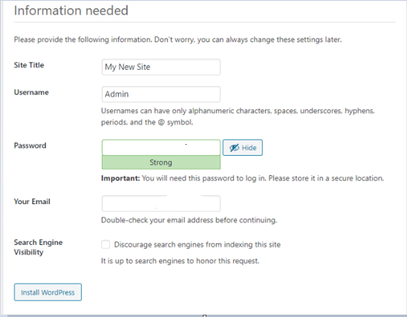Click the Your Email input field
This screenshot has width=407, height=317.
[x=161, y=203]
